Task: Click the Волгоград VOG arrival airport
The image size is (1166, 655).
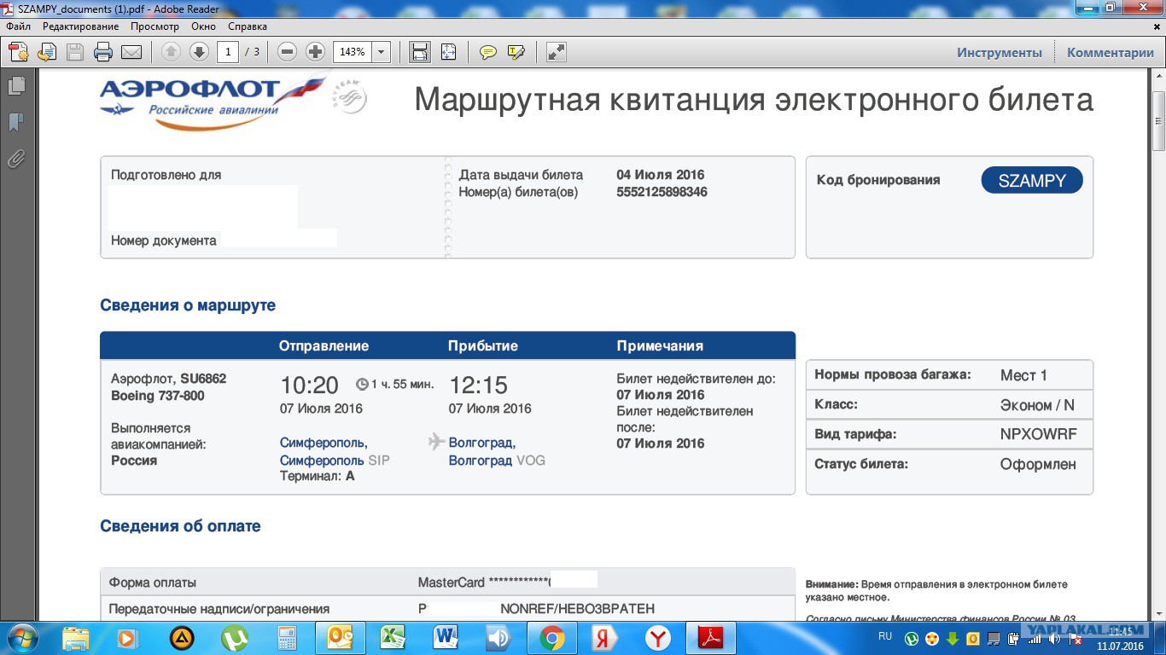Action: coord(497,461)
